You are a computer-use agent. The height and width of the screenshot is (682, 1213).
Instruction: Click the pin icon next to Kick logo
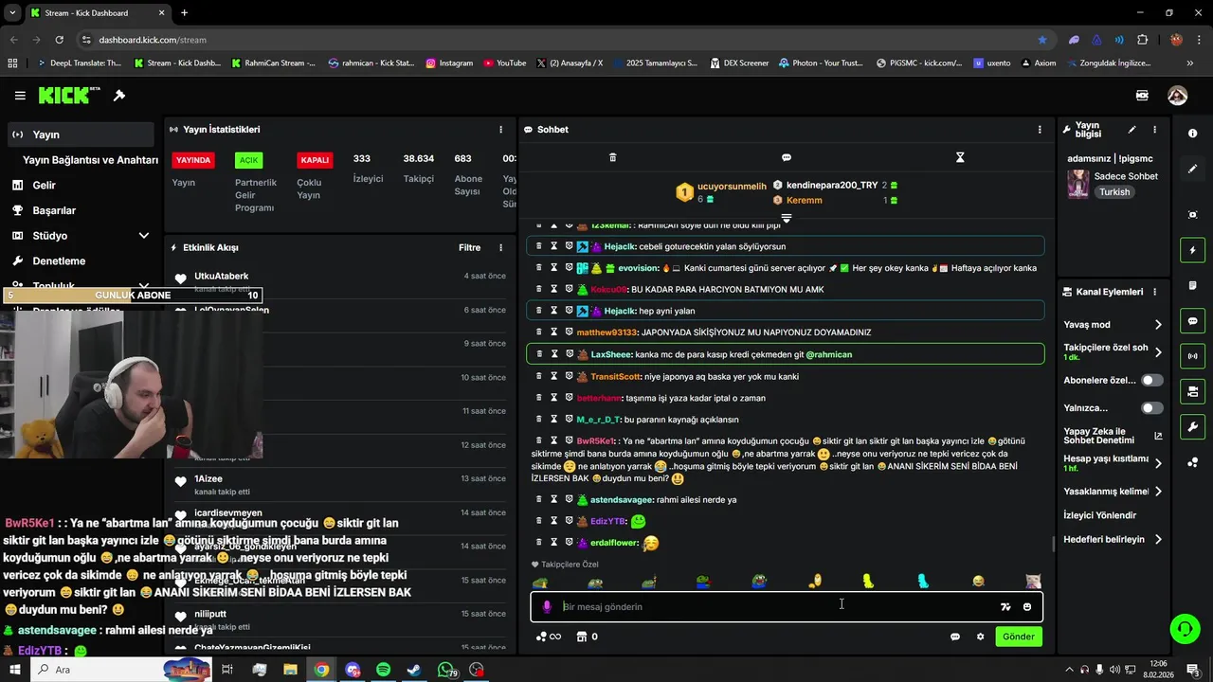coord(119,96)
